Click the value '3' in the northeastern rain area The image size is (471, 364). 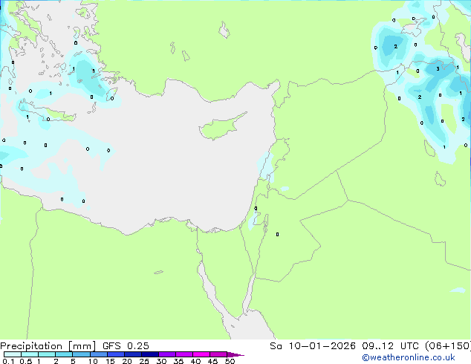(438, 69)
